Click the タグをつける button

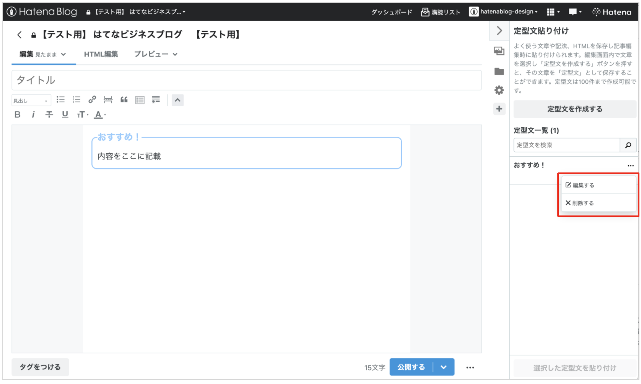pos(40,367)
